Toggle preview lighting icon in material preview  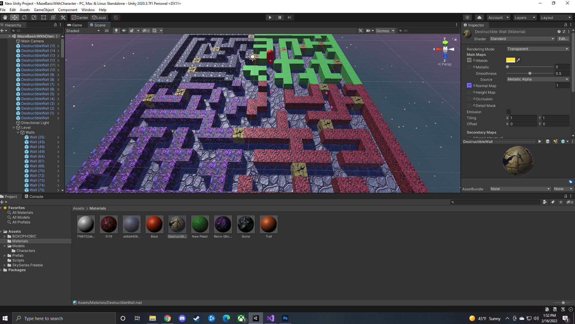(555, 141)
